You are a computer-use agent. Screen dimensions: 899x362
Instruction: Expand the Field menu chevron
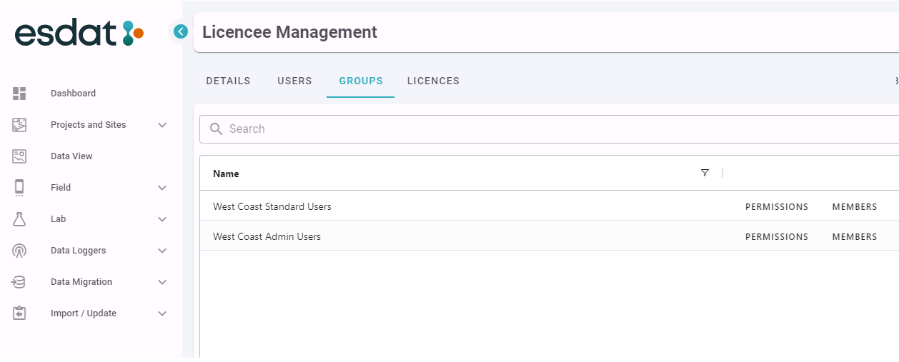pyautogui.click(x=162, y=188)
